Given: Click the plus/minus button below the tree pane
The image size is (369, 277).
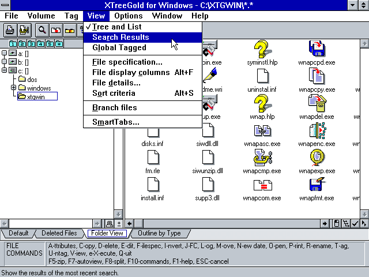Looking at the screenshot, I should pos(119,223).
